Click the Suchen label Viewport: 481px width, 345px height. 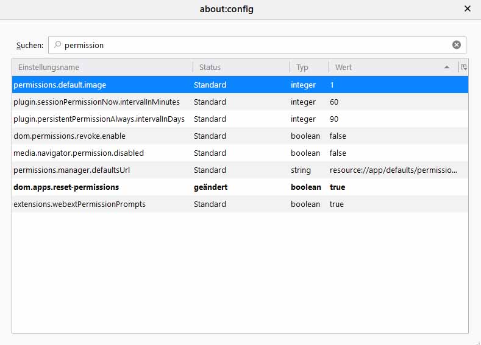coord(30,45)
